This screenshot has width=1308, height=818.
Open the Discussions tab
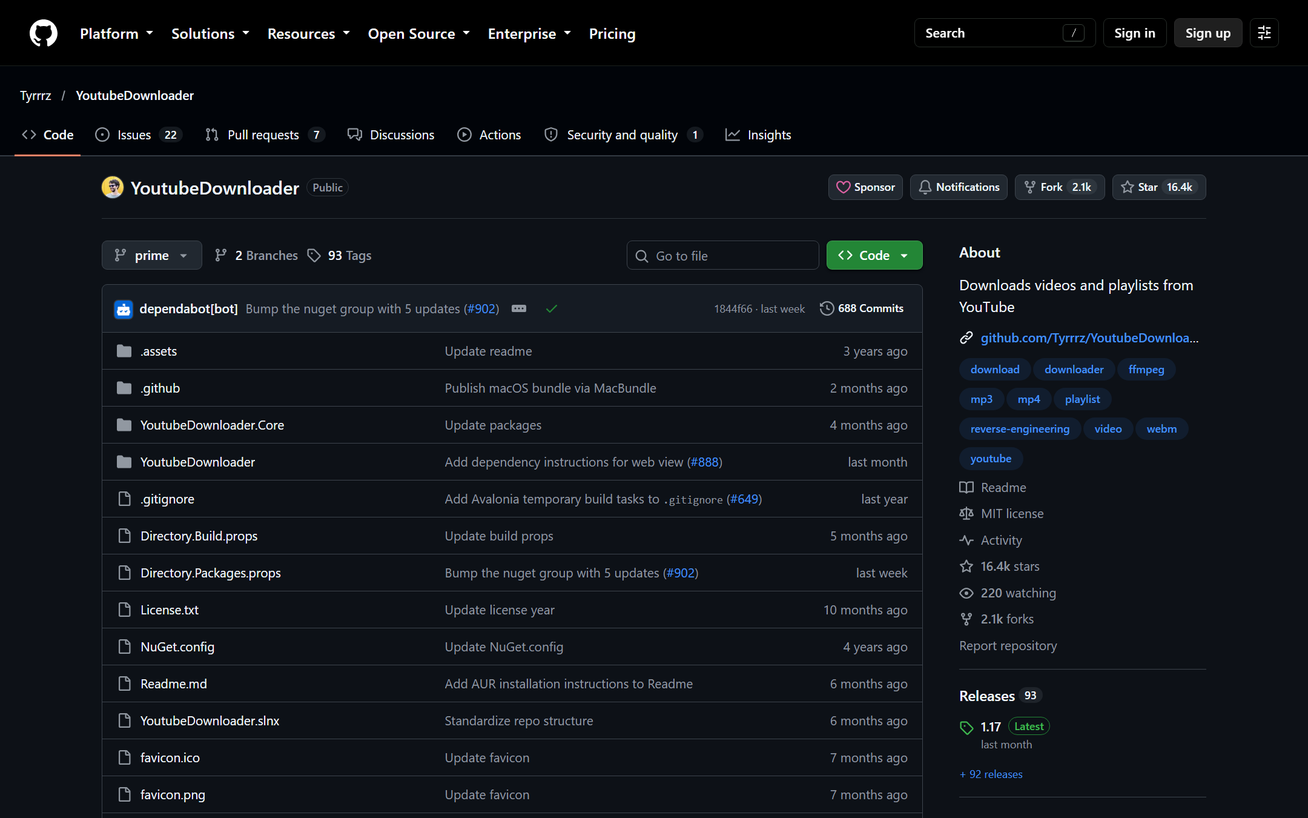click(391, 135)
